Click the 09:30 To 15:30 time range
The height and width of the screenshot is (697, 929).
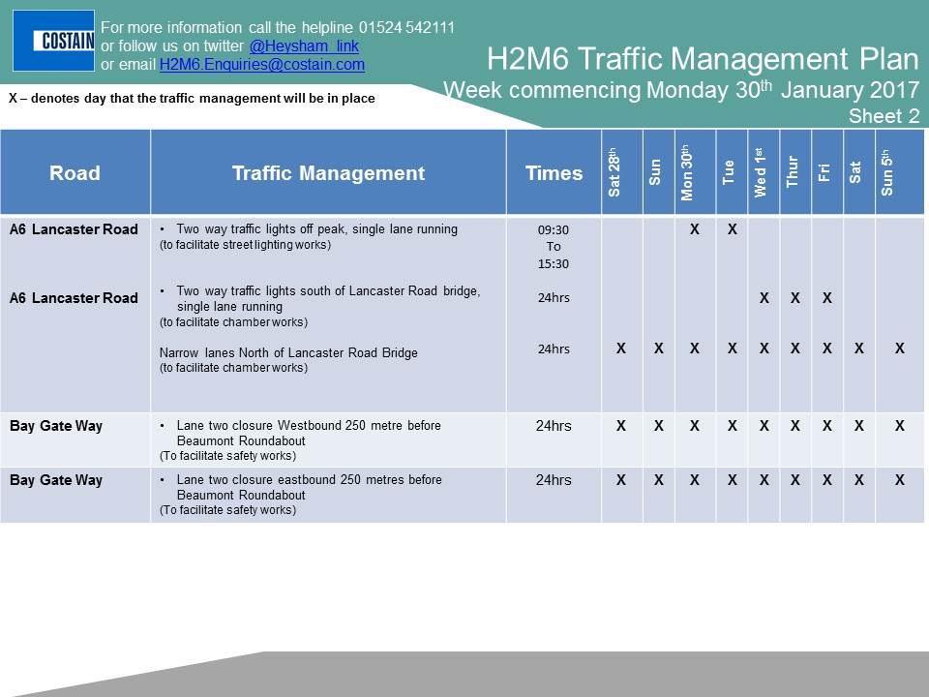pos(553,247)
